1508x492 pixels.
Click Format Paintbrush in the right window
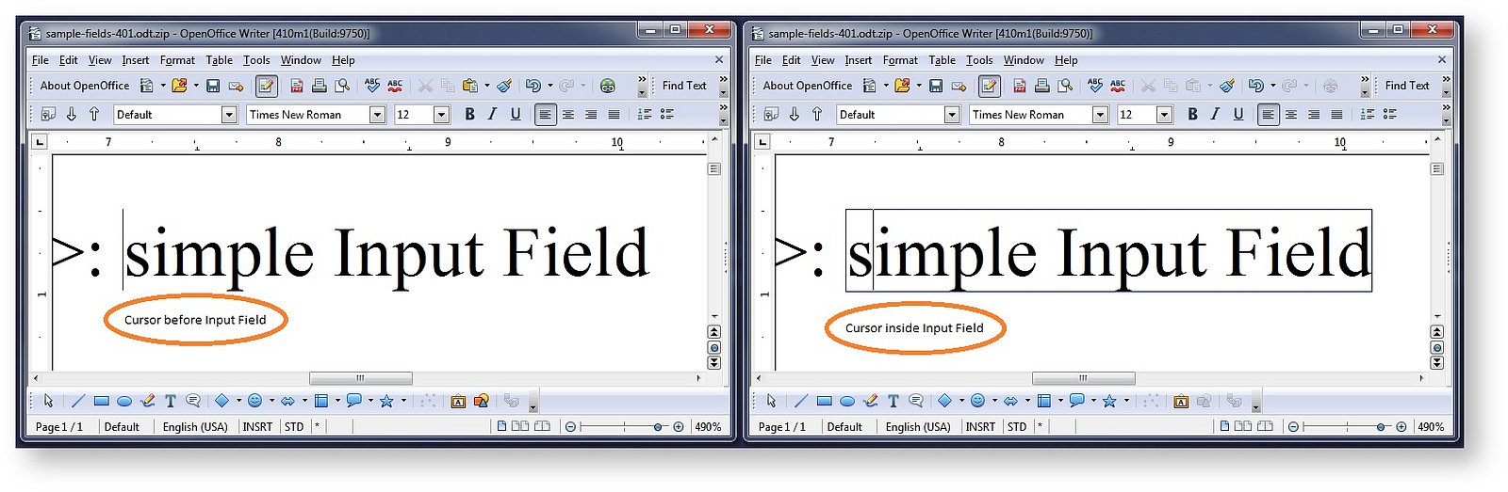(1227, 86)
